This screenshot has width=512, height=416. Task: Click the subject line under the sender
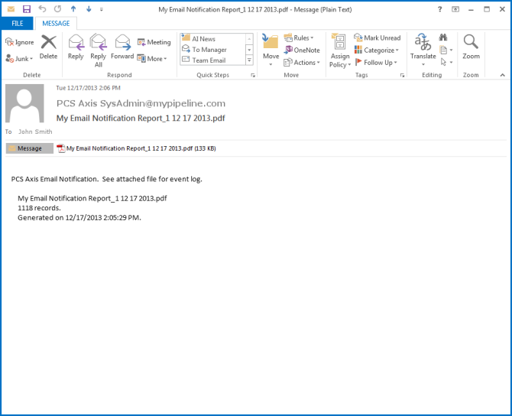tap(141, 118)
